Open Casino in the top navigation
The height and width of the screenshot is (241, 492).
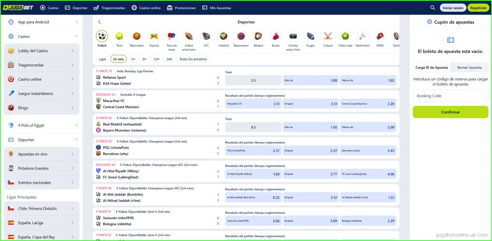(x=49, y=8)
